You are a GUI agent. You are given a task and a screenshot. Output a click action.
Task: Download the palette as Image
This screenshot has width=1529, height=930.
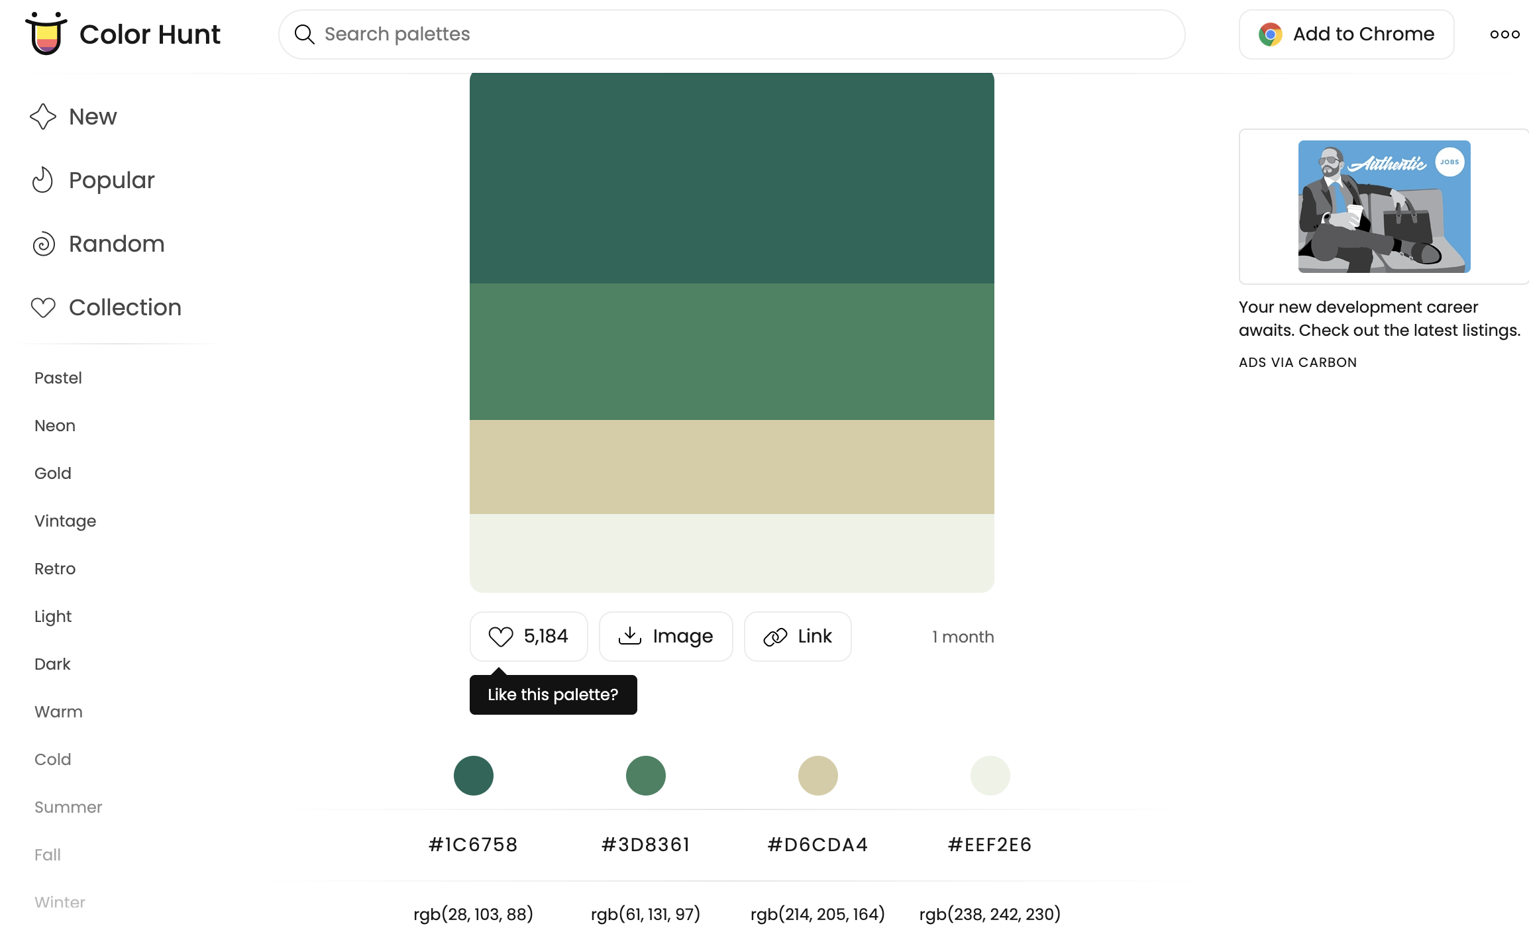(666, 637)
